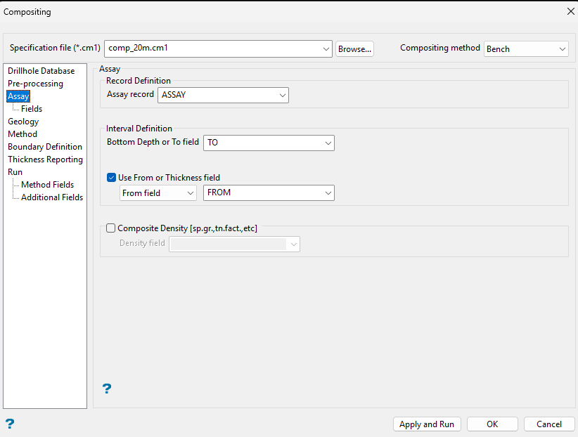Open the Compositing method Bench dropdown
This screenshot has width=578, height=437.
click(562, 49)
